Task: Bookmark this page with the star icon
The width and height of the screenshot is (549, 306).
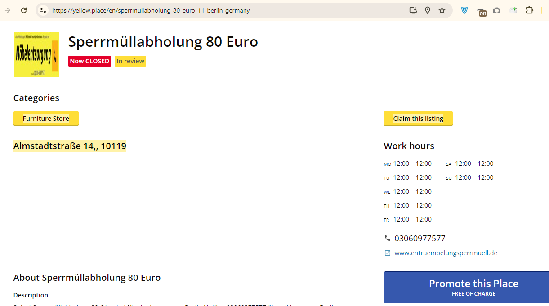Action: (x=442, y=10)
